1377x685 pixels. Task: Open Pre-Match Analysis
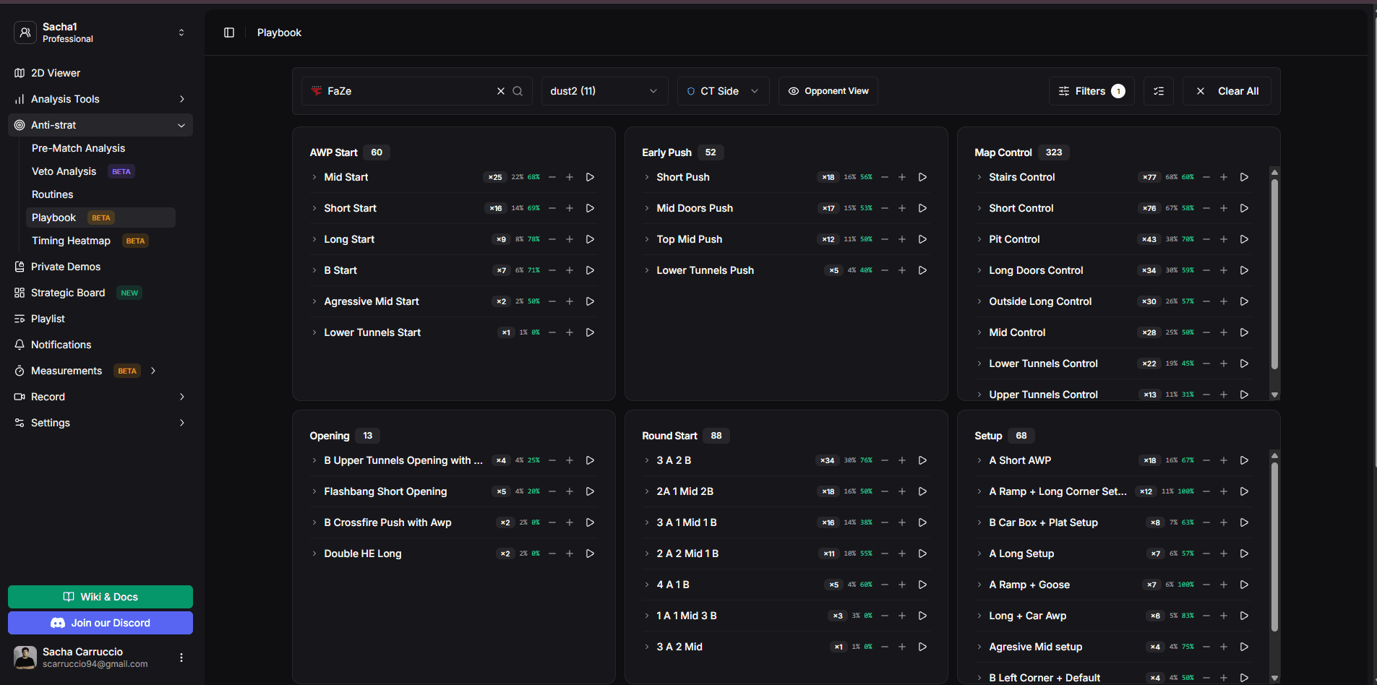tap(77, 148)
